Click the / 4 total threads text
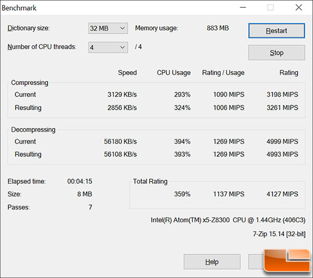The height and width of the screenshot is (278, 313). pos(138,47)
